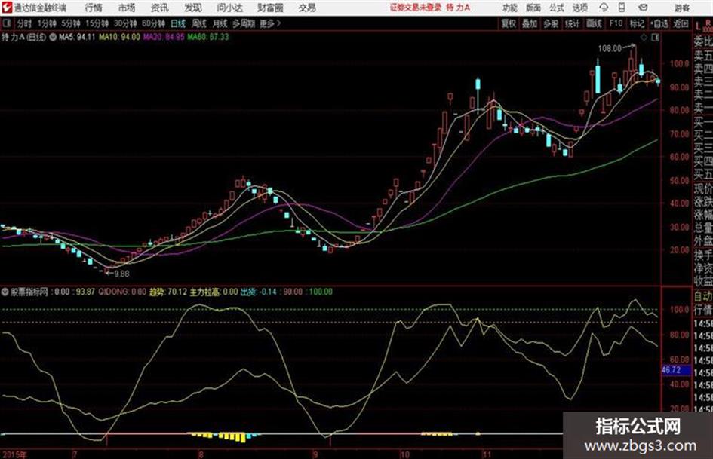Click the MA60: 67.33 value
Viewport: 713px width, 459px height.
coord(207,37)
